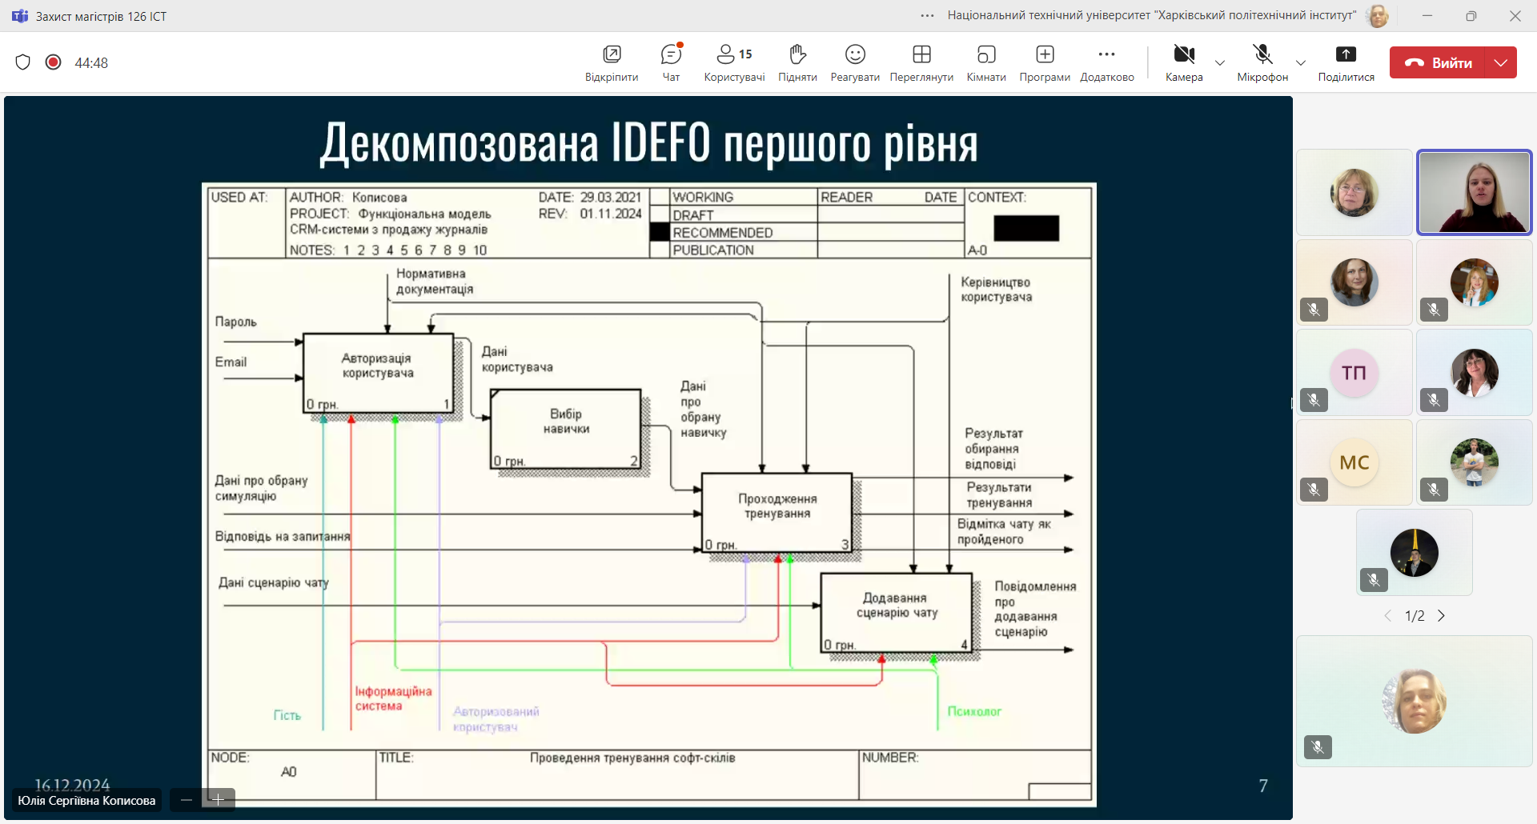Viewport: 1537px width, 824px height.
Task: Open the Додатково more actions menu
Action: pos(1107,62)
